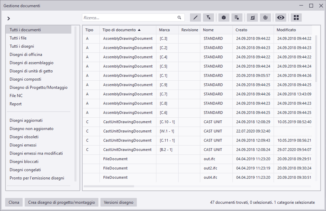
Task: Select the row with mark [C.2]
Action: (x=197, y=48)
